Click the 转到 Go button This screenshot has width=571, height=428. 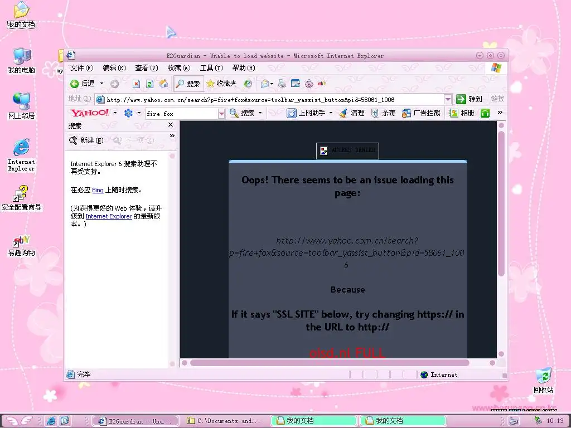(469, 99)
